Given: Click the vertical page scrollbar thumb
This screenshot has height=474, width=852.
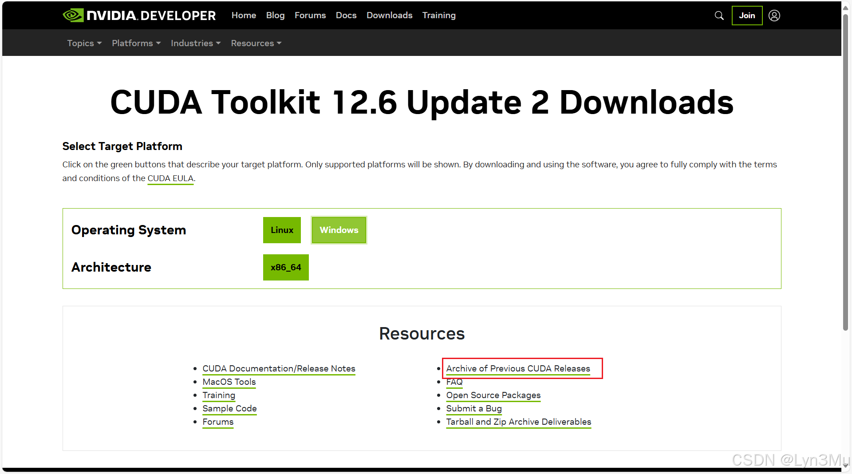Looking at the screenshot, I should tap(845, 173).
